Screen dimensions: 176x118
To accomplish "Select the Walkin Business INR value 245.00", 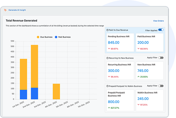I will coord(143,99).
